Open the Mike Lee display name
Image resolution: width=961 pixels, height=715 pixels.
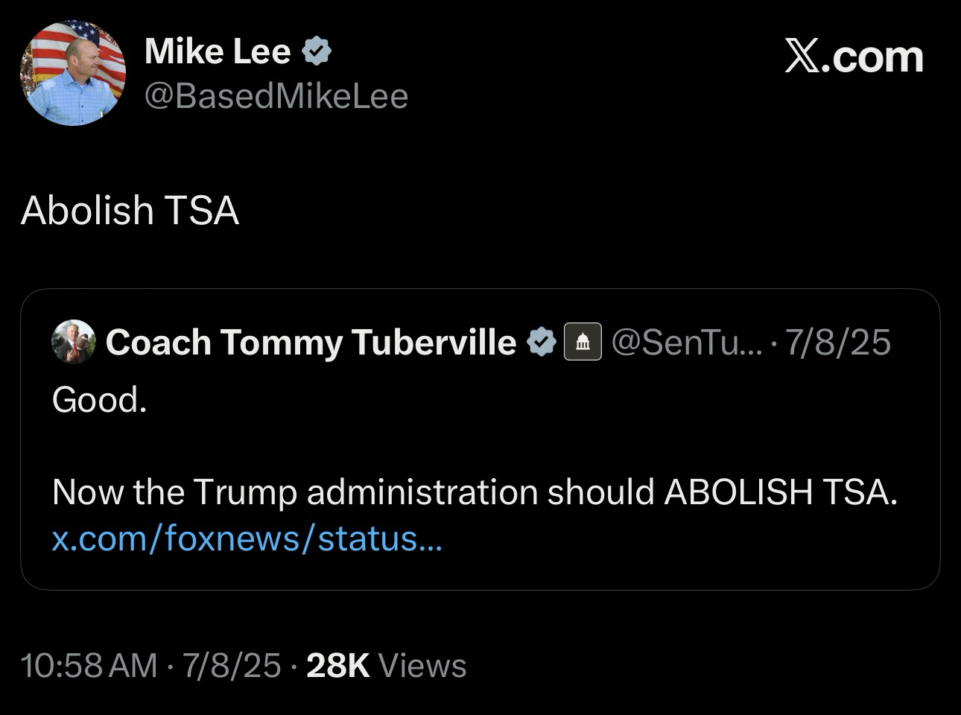click(218, 51)
